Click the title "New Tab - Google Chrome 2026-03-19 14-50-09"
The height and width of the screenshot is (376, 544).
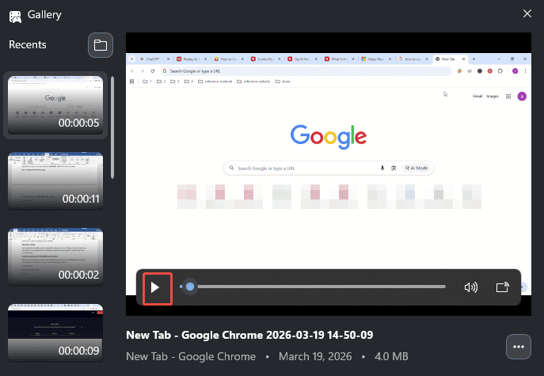click(x=249, y=335)
